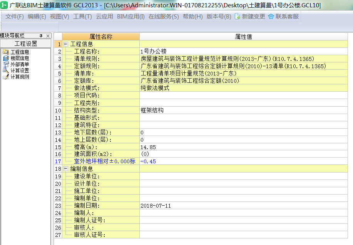The height and width of the screenshot is (245, 353).
Task: Select the 清单规则 value cell
Action: coord(244,59)
